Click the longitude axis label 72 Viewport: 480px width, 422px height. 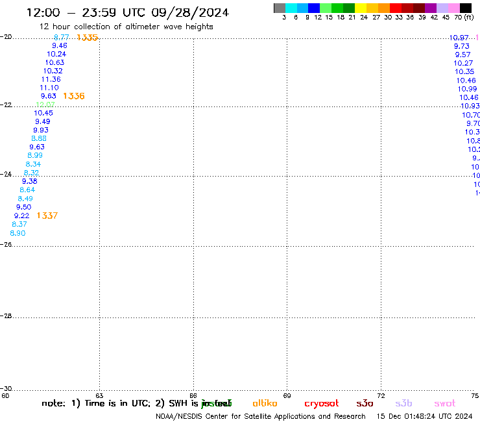tap(381, 395)
